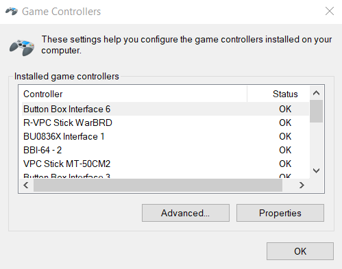The height and width of the screenshot is (269, 342).
Task: Select Button Box Interface 6 entry
Action: (165, 109)
